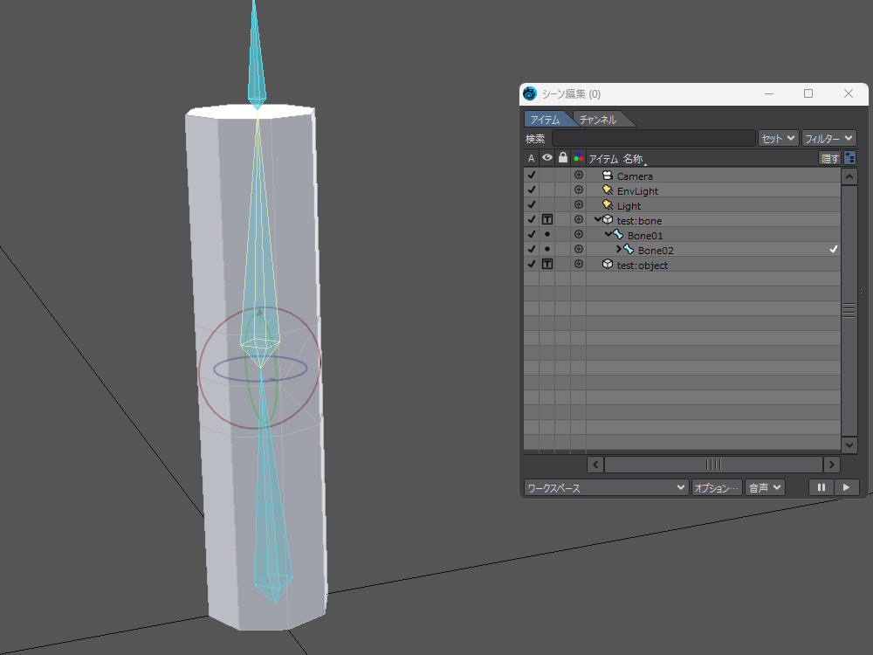Screen dimensions: 873x655
Task: Click the lock column header icon
Action: point(563,158)
